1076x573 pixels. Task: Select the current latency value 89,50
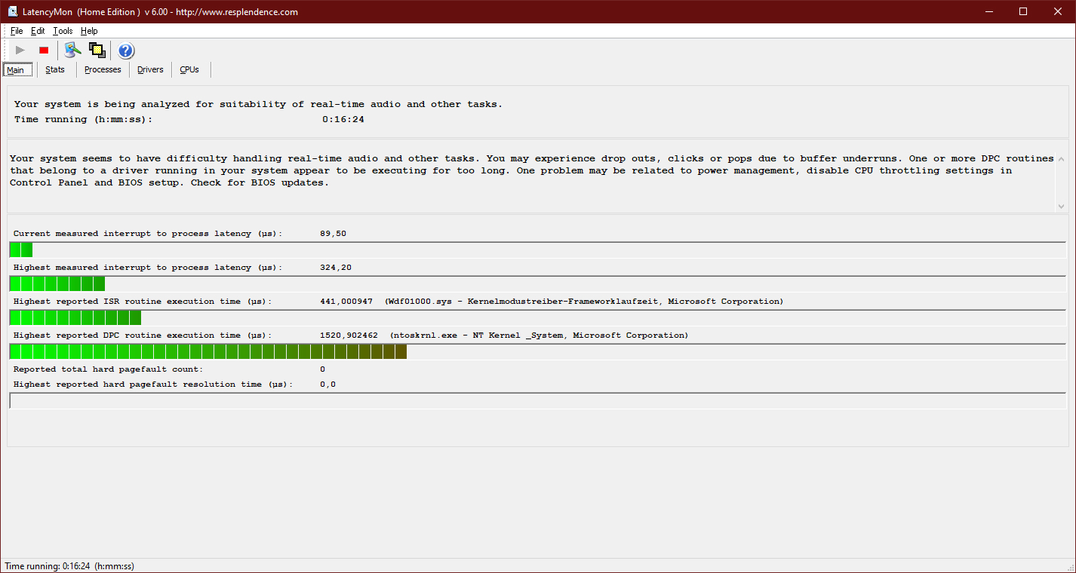click(x=333, y=234)
